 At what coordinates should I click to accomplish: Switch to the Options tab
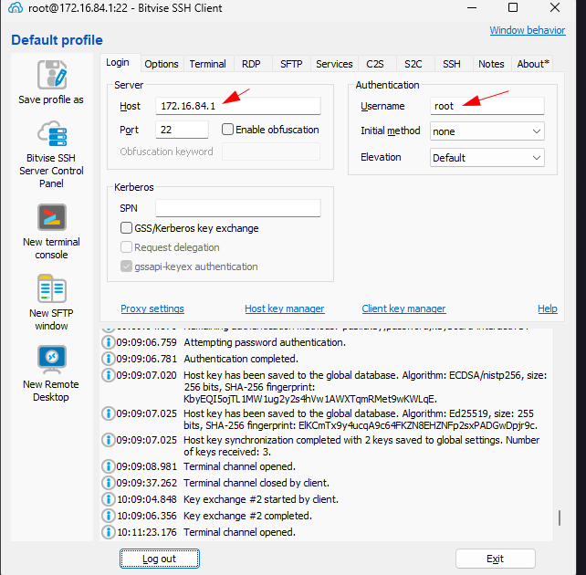[162, 64]
